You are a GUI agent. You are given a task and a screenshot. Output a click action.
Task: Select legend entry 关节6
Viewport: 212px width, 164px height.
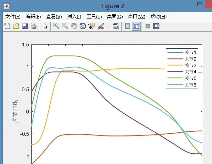click(x=182, y=85)
